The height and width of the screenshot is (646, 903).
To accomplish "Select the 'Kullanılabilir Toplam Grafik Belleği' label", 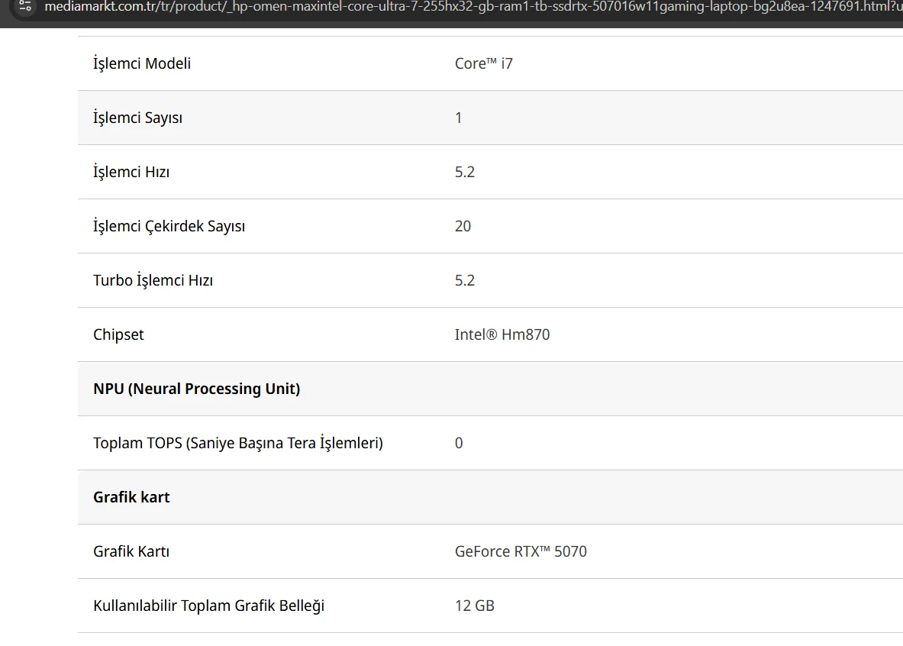I will tap(208, 605).
